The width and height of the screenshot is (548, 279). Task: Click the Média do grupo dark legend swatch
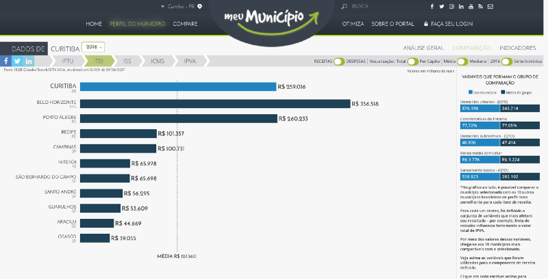coord(503,92)
